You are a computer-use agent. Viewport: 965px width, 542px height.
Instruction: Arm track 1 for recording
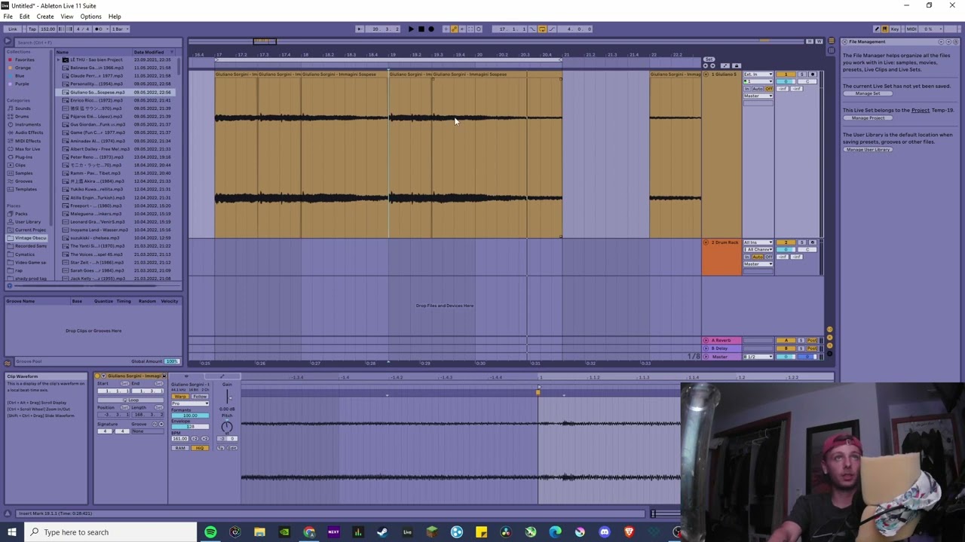[813, 75]
